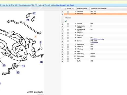Click the broken image icon under Scharnier
127x95 pixels.
(x=66, y=21)
